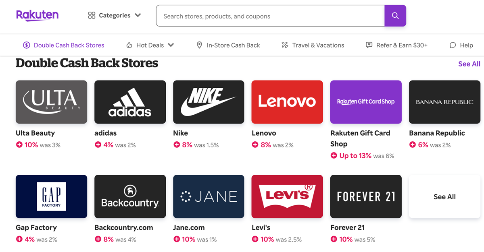The image size is (484, 252).
Task: Open the Ulta Beauty store name link
Action: [35, 133]
